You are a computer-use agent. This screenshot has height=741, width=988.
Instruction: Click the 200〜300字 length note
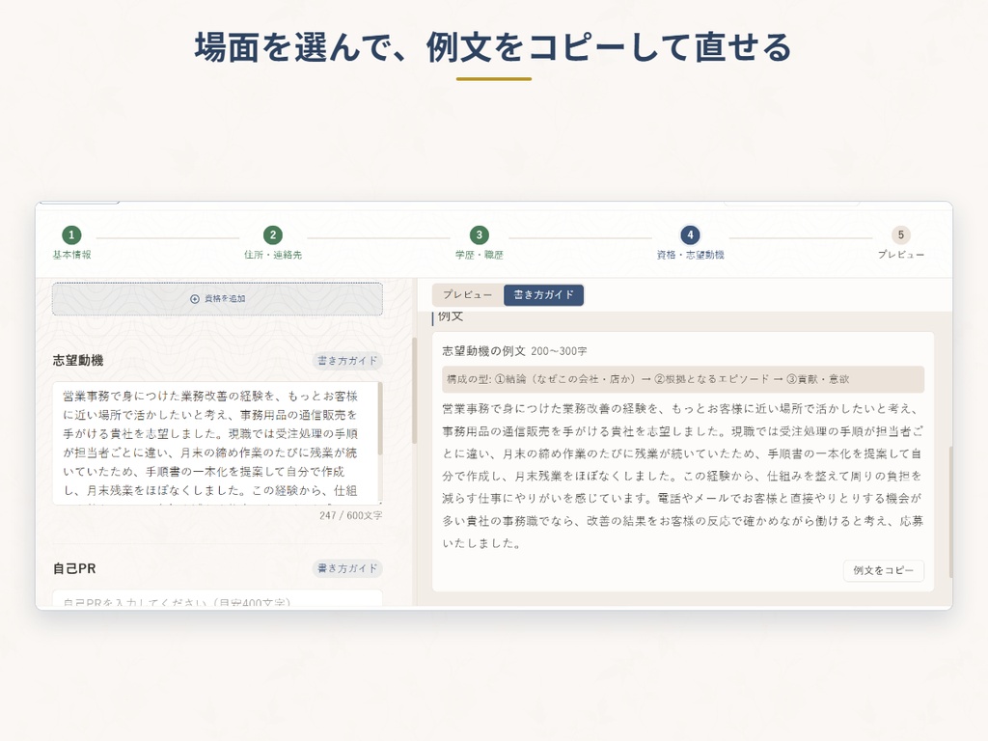tap(559, 351)
